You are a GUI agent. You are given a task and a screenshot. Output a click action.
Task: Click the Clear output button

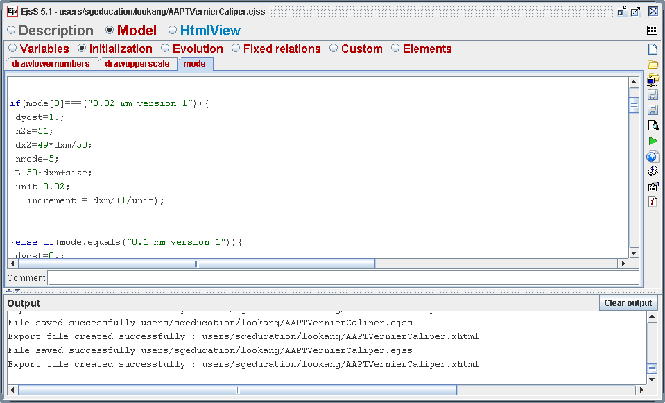(628, 303)
